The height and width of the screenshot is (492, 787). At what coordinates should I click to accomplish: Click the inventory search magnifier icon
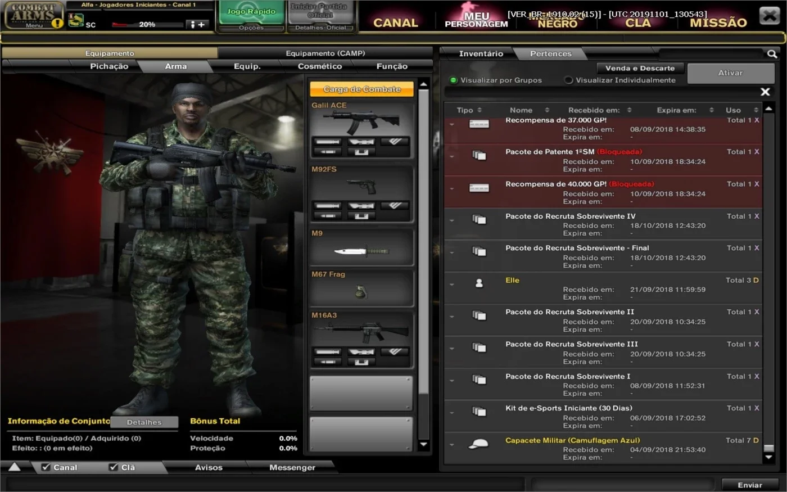pyautogui.click(x=772, y=54)
